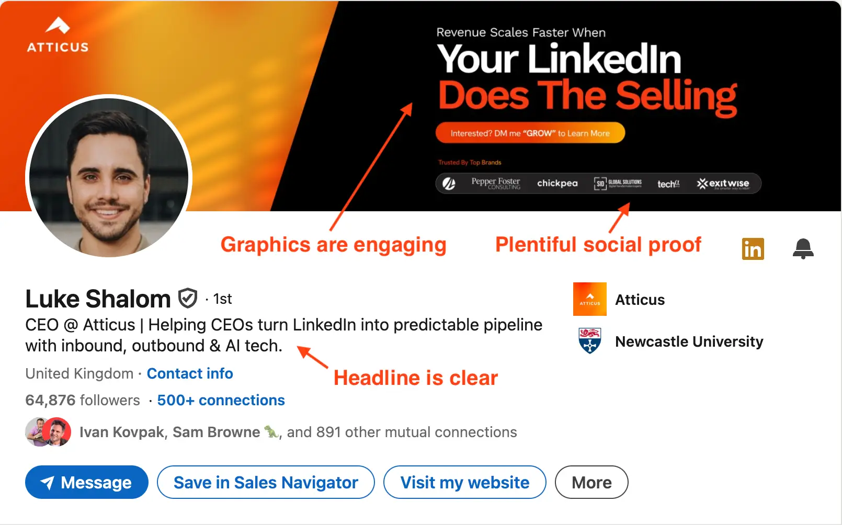Image resolution: width=842 pixels, height=525 pixels.
Task: Click the gold LinkedIn premium badge icon
Action: point(753,249)
